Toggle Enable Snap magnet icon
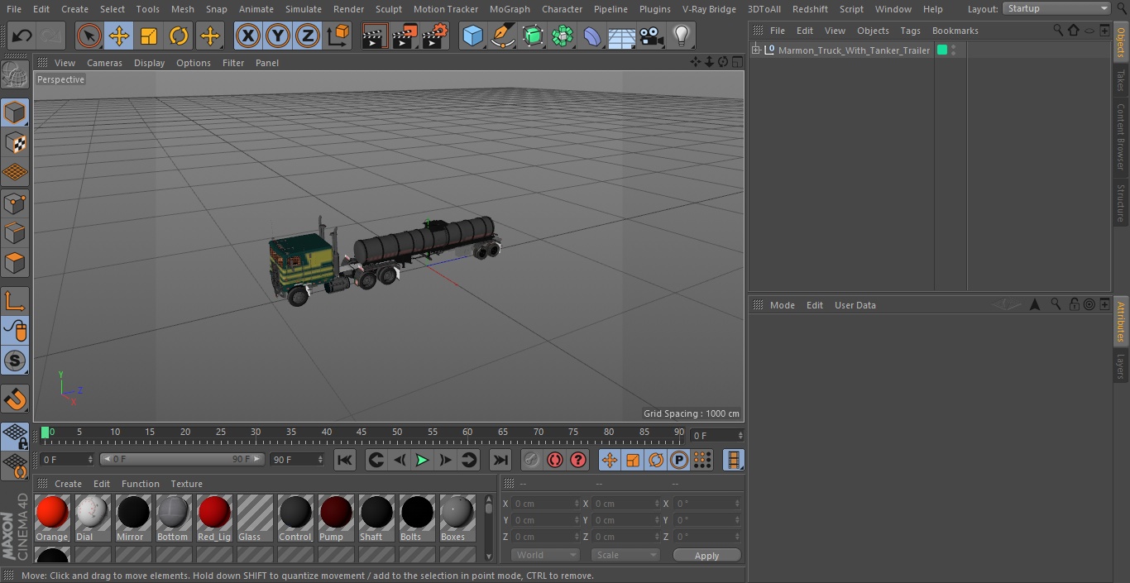The height and width of the screenshot is (583, 1130). click(x=15, y=399)
